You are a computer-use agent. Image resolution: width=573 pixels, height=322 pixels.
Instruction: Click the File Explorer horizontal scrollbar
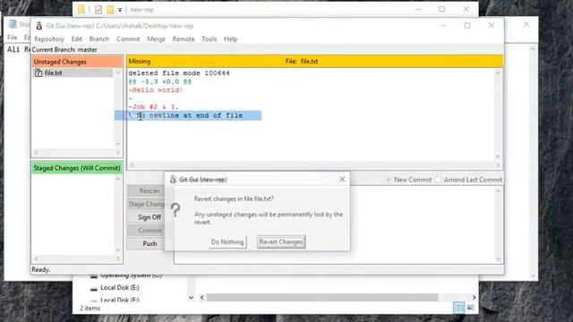[x=338, y=297]
